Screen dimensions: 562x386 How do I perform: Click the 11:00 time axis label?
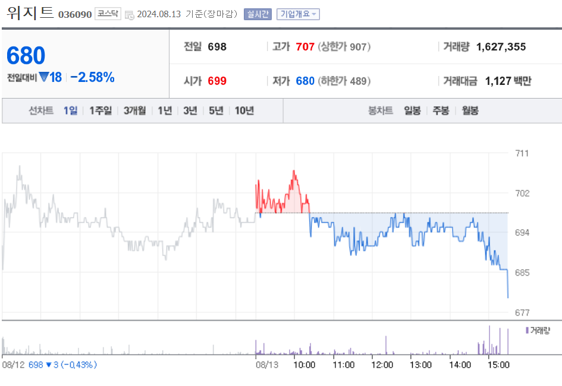[x=343, y=365]
